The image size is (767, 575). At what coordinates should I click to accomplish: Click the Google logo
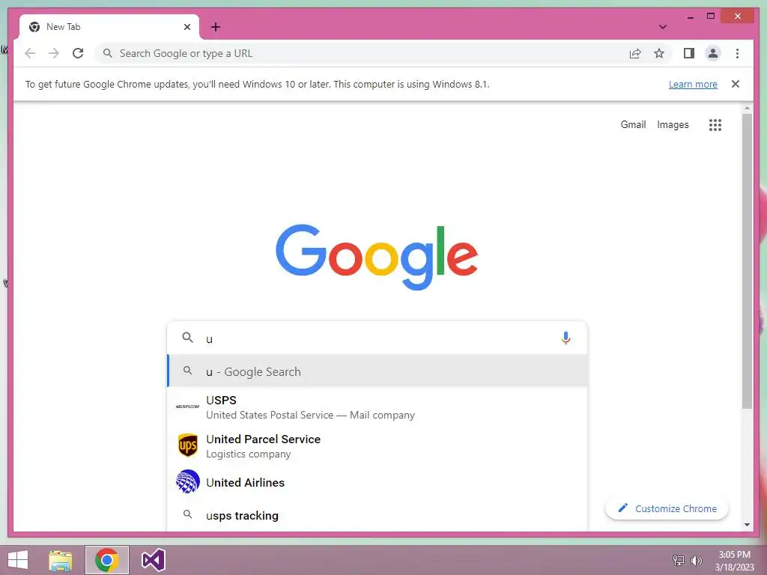click(x=377, y=257)
